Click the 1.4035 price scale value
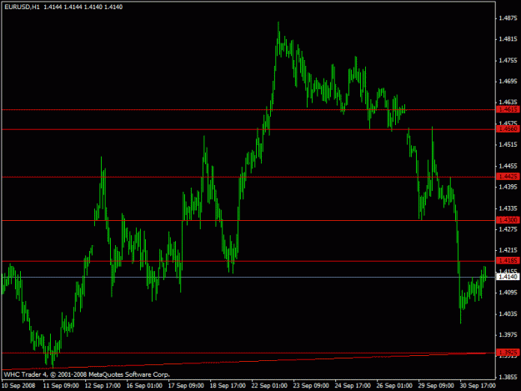Screen dimensions: 521x391 [508, 314]
